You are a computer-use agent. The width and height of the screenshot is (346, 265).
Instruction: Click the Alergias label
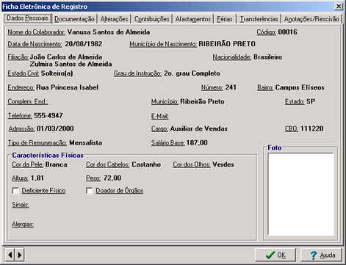[x=23, y=224]
